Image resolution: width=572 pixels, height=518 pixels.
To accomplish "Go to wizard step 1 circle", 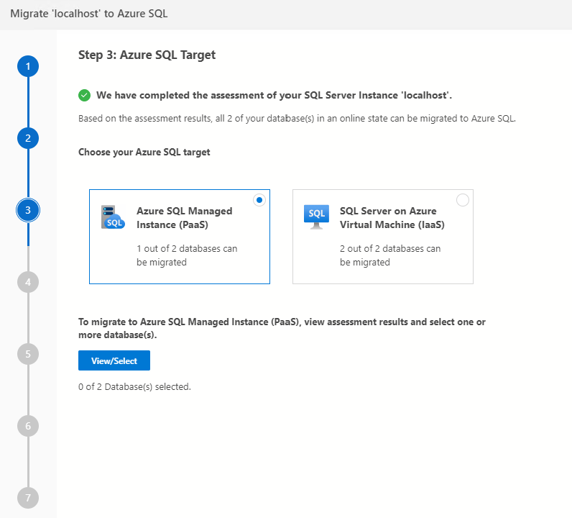I will click(x=28, y=67).
